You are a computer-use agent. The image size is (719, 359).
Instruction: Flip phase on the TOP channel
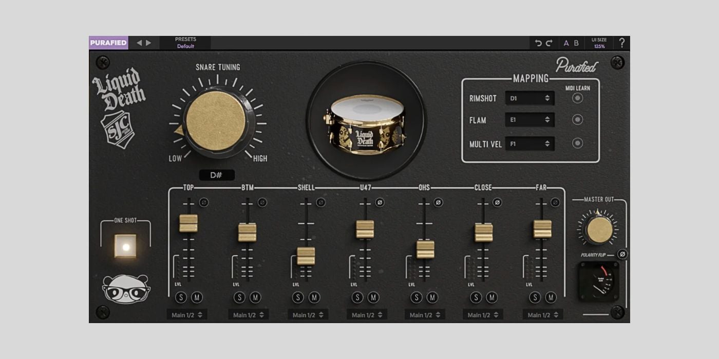pos(203,202)
